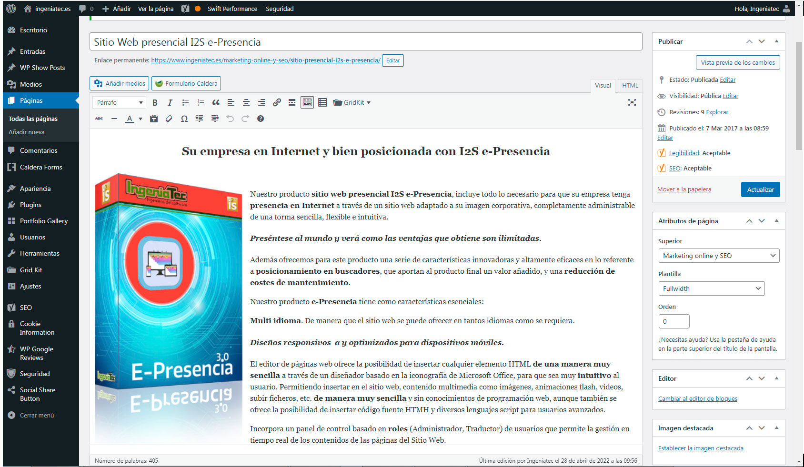This screenshot has width=804, height=467.
Task: Insert or edit a link
Action: click(x=277, y=102)
